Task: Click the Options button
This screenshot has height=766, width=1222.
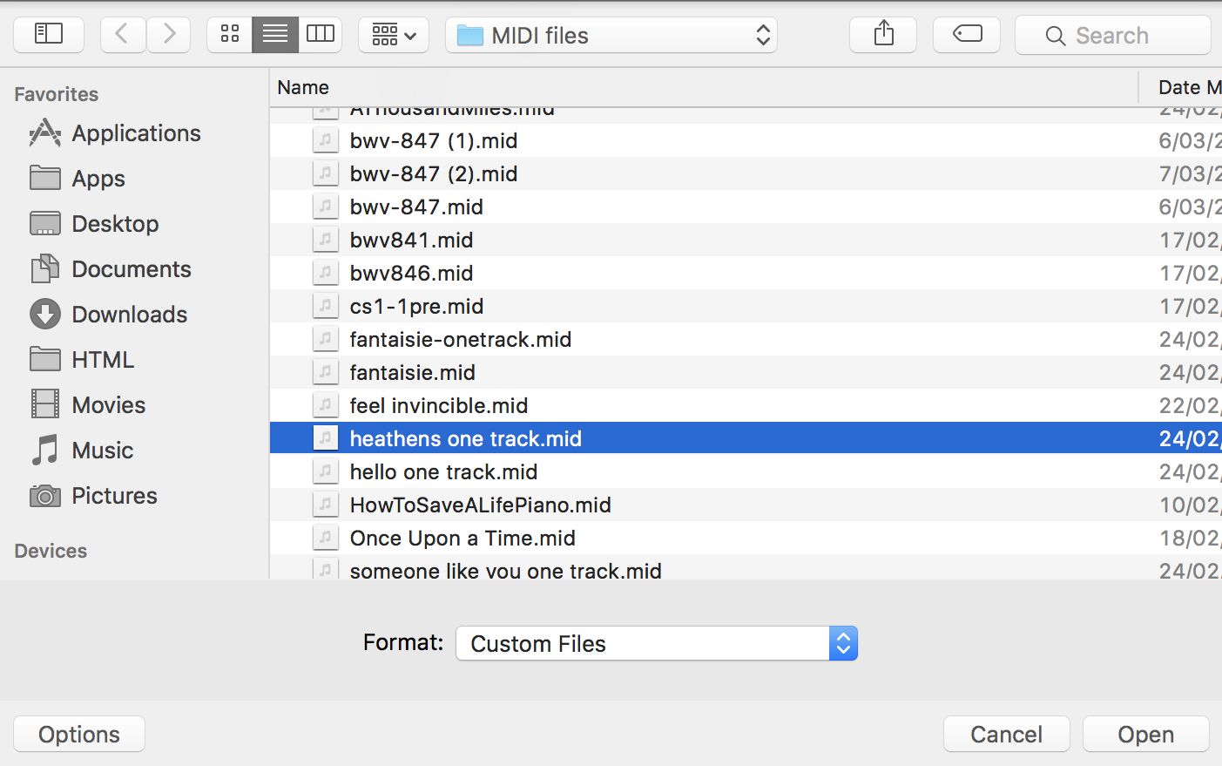Action: click(79, 734)
